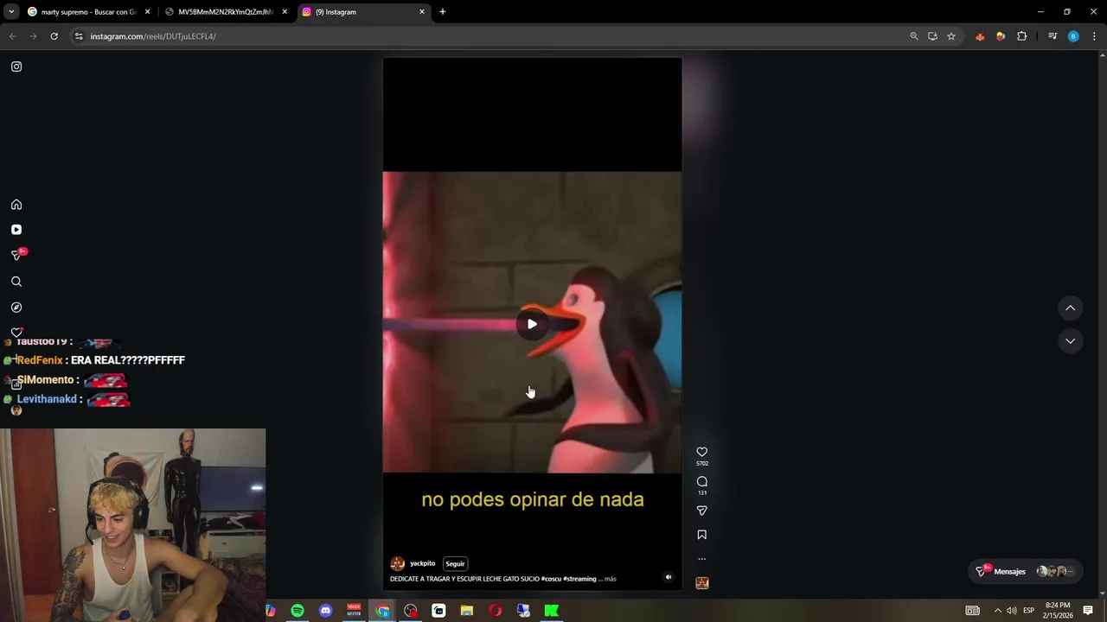Open the page zoom indicator
This screenshot has height=622, width=1107.
click(914, 36)
